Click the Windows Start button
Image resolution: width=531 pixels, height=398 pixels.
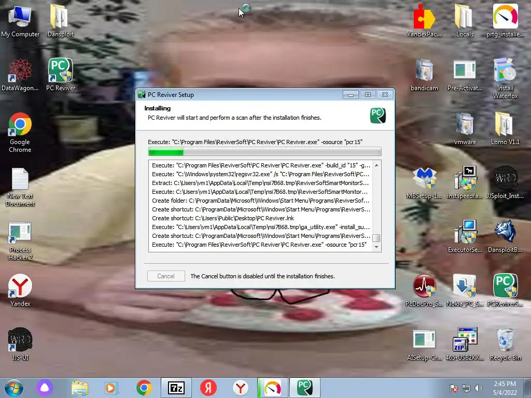(14, 388)
